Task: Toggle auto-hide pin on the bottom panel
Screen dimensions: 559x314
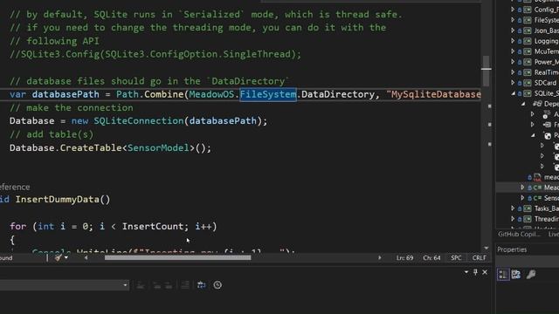Action: (475, 272)
